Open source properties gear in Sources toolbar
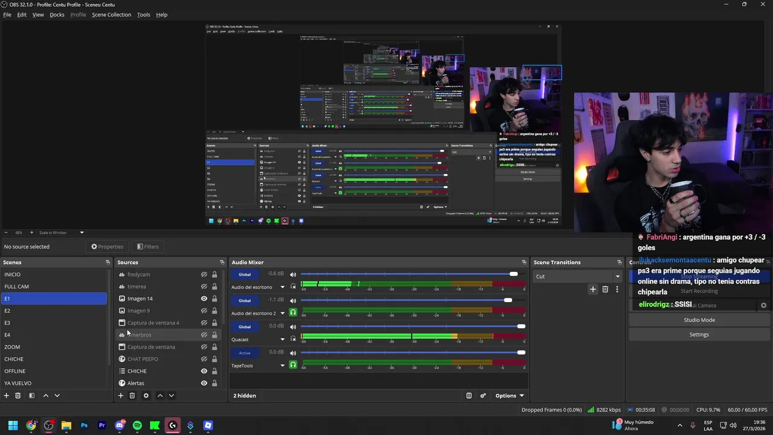This screenshot has width=773, height=435. [x=146, y=396]
